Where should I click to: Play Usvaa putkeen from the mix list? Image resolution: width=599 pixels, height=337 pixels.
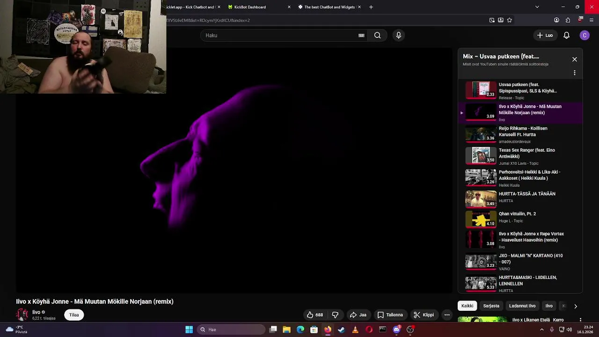tap(520, 90)
